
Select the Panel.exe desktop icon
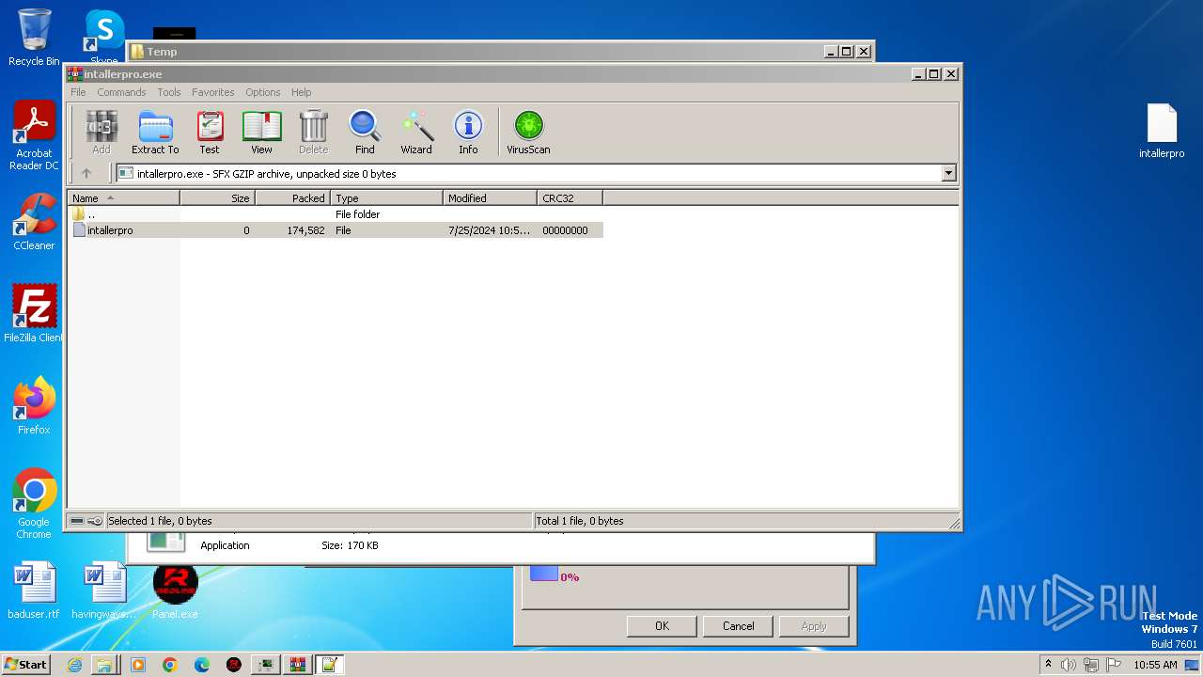click(x=175, y=590)
